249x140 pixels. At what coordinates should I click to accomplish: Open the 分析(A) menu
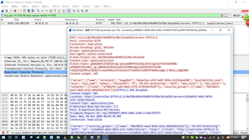[56, 6]
